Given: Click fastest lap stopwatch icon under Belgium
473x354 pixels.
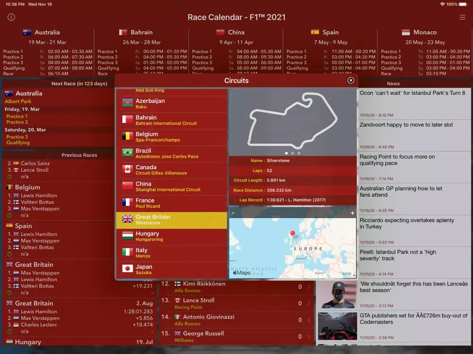Looking at the screenshot, I should [9, 215].
